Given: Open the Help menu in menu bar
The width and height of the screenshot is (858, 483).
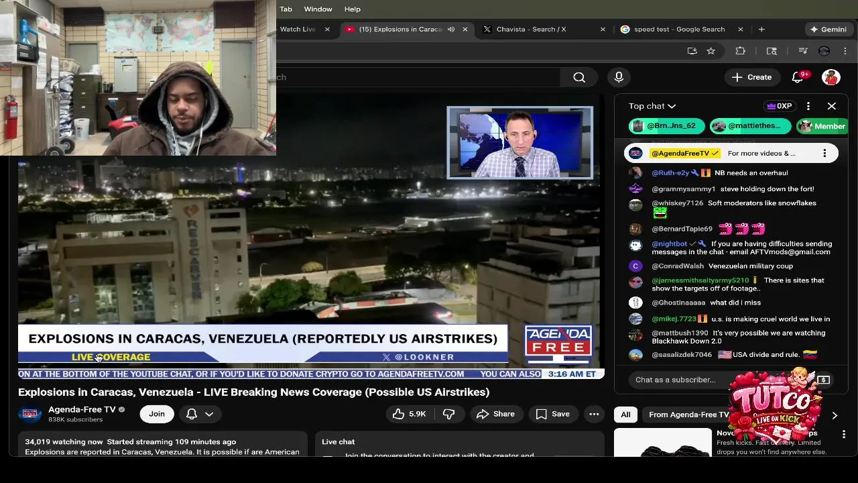Looking at the screenshot, I should pyautogui.click(x=353, y=9).
